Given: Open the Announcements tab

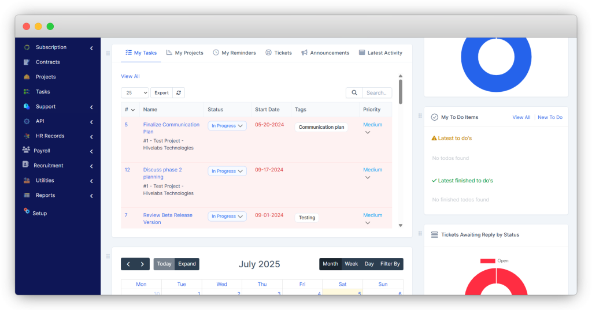Looking at the screenshot, I should [x=325, y=53].
